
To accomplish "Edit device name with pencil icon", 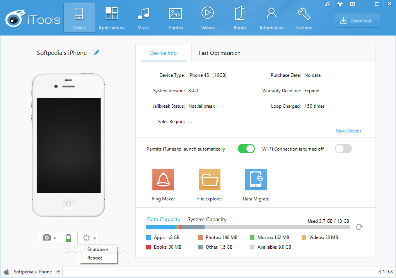I will (96, 53).
